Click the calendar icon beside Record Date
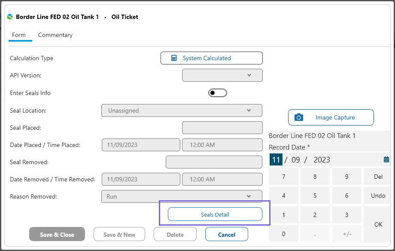This screenshot has height=251, width=395. pos(386,159)
